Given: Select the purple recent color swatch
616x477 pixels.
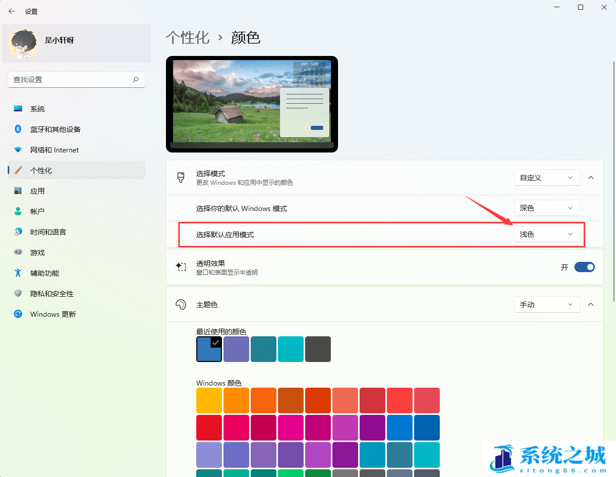Looking at the screenshot, I should (x=236, y=349).
